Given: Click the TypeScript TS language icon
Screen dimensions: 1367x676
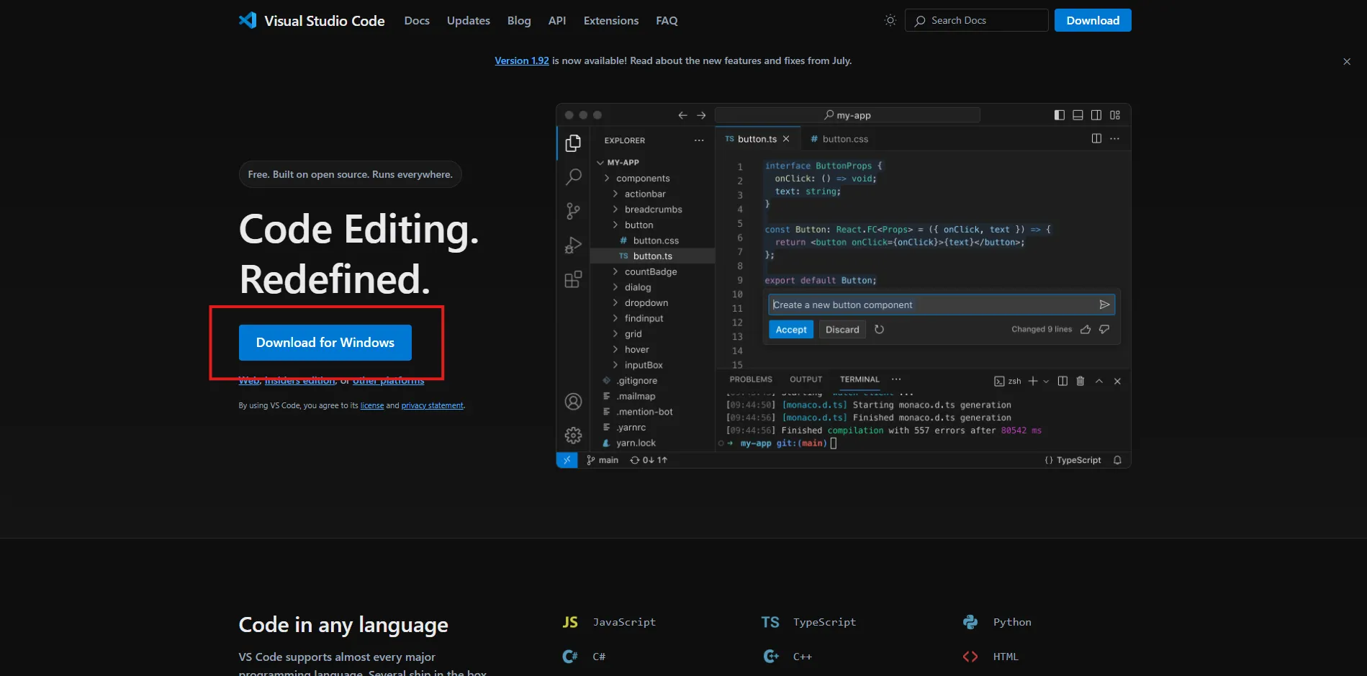Looking at the screenshot, I should point(770,621).
